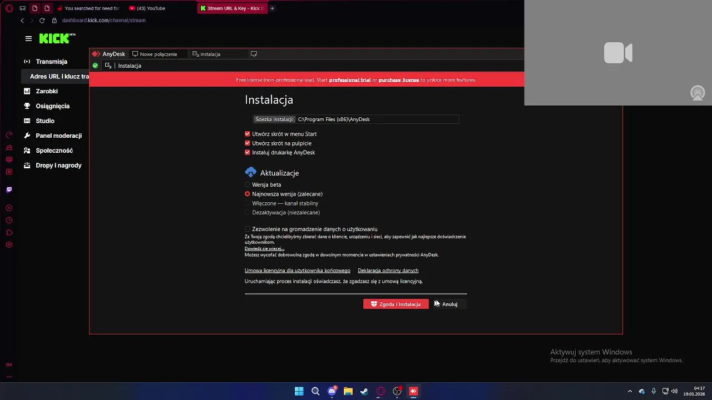Open the purchase license link
Screen dimensions: 712x400
pos(399,80)
